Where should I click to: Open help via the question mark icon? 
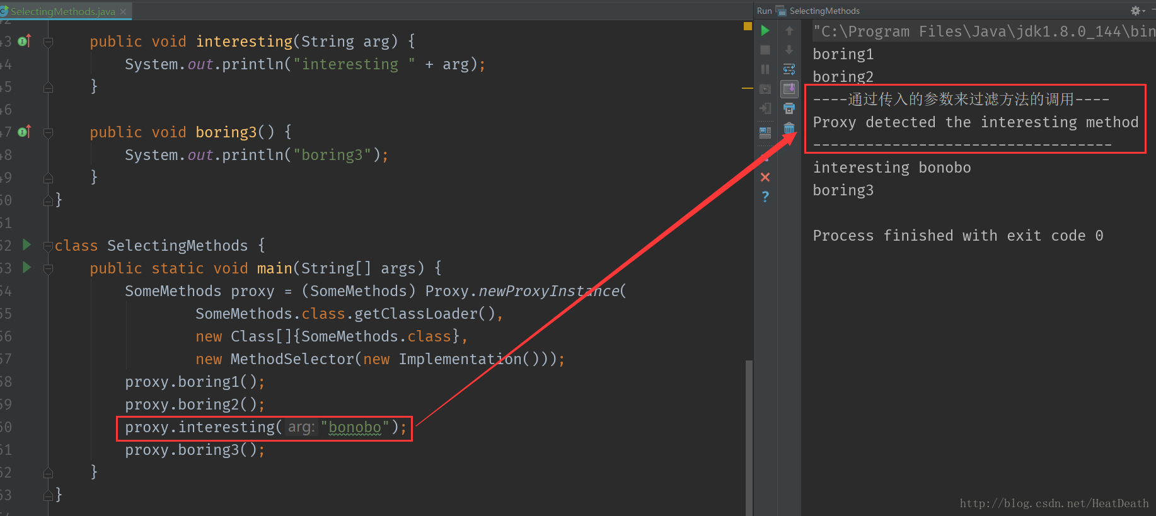tap(765, 197)
